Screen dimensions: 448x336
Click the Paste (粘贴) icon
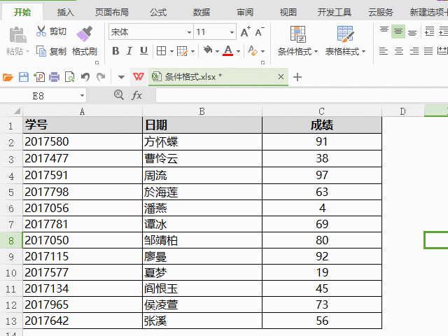tap(17, 35)
